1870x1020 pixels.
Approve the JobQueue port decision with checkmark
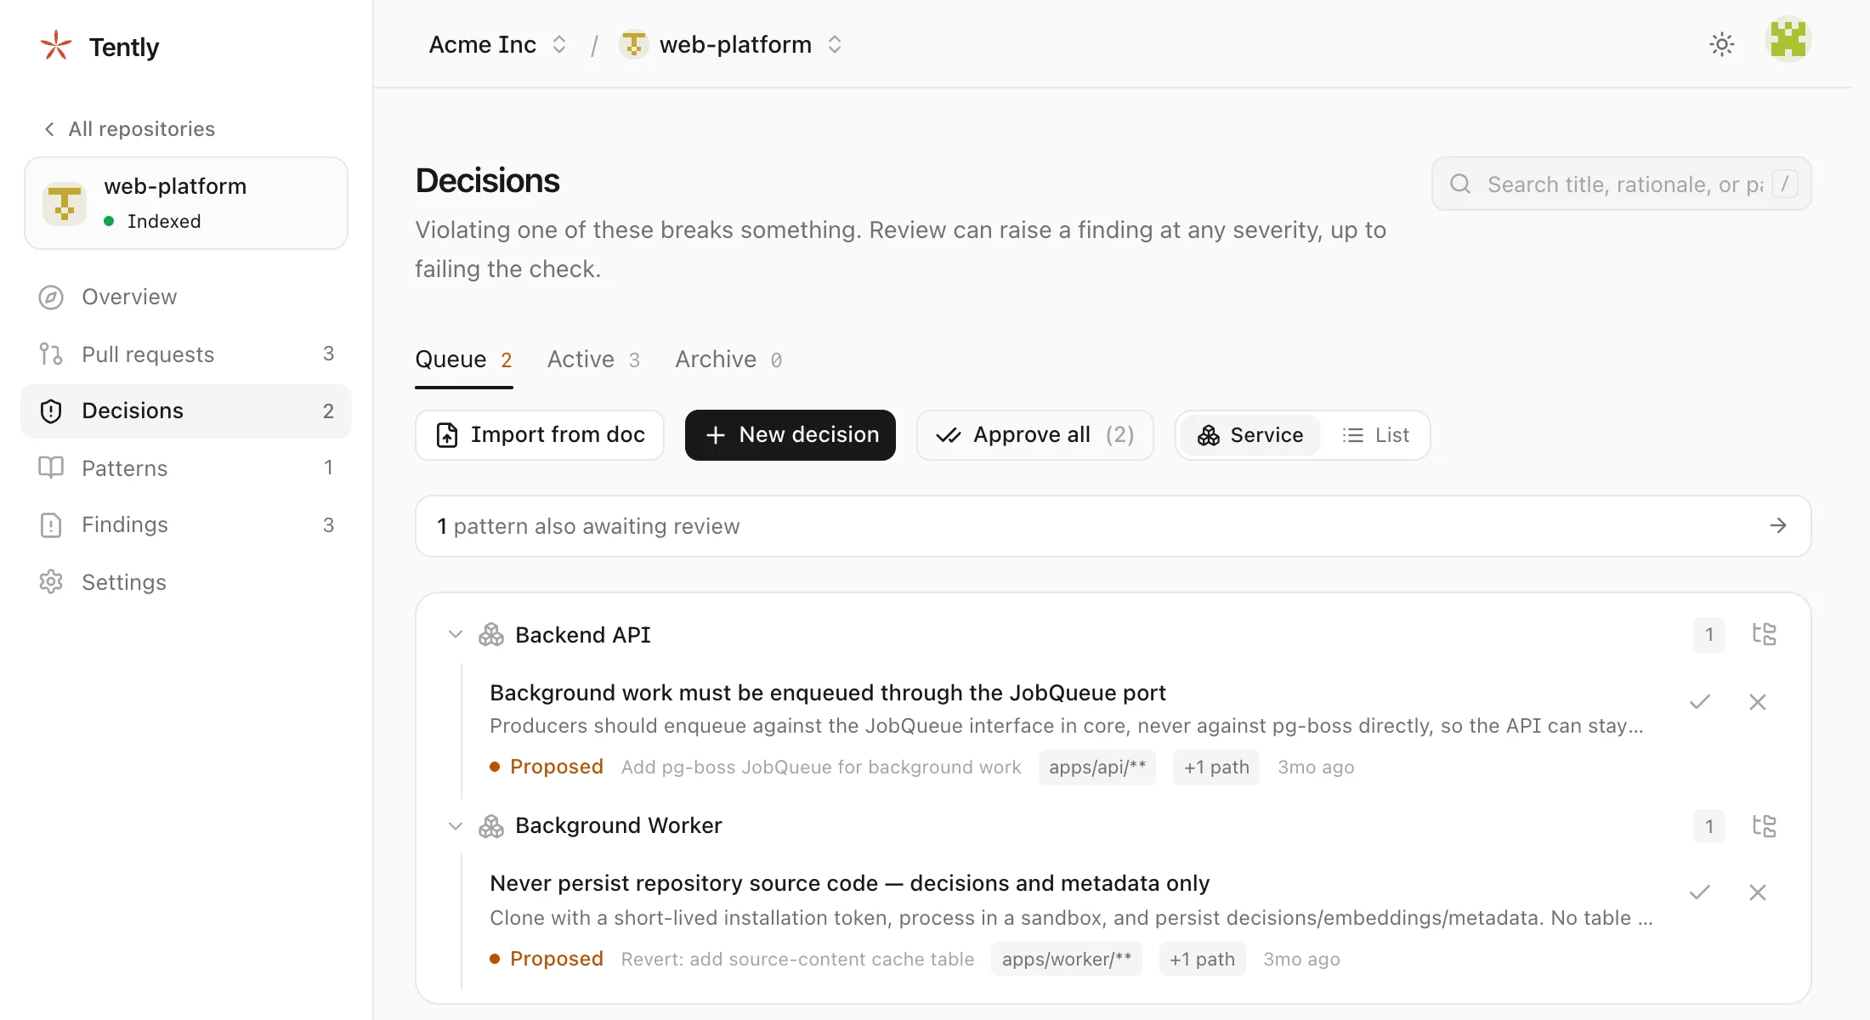(x=1700, y=702)
